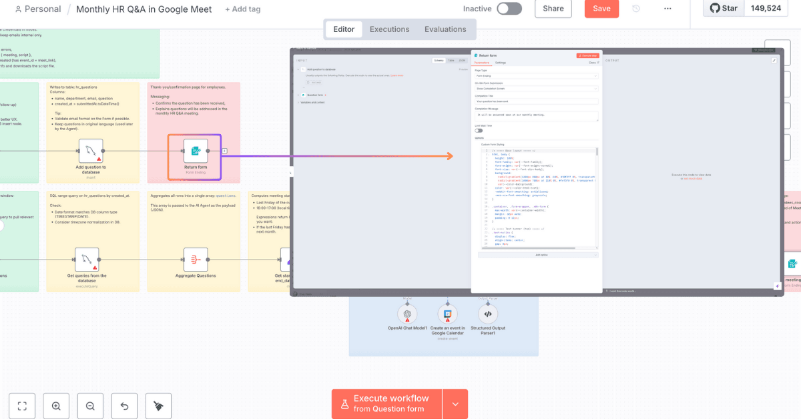
Task: Click the tidy up workflow broom icon
Action: (158, 406)
